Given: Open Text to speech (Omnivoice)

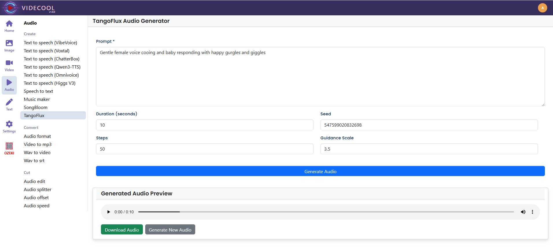Looking at the screenshot, I should (51, 75).
